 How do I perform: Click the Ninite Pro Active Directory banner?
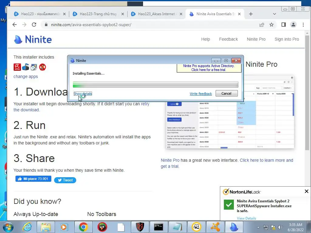[x=209, y=68]
